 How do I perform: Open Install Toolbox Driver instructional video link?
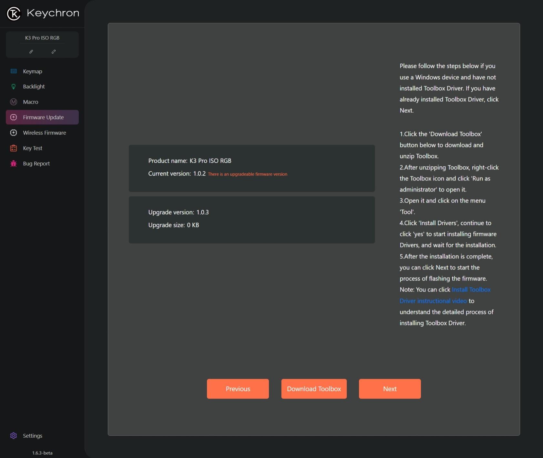pyautogui.click(x=433, y=301)
